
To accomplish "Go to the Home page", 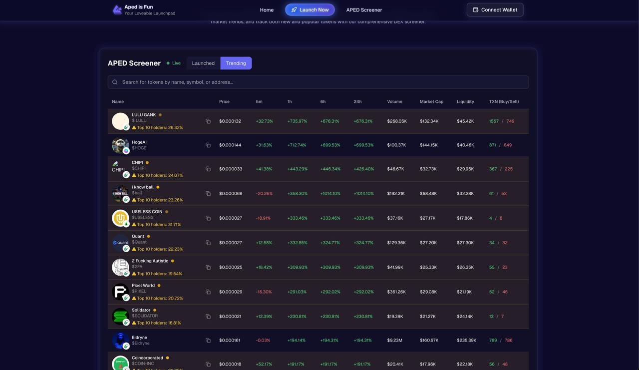I will 267,10.
